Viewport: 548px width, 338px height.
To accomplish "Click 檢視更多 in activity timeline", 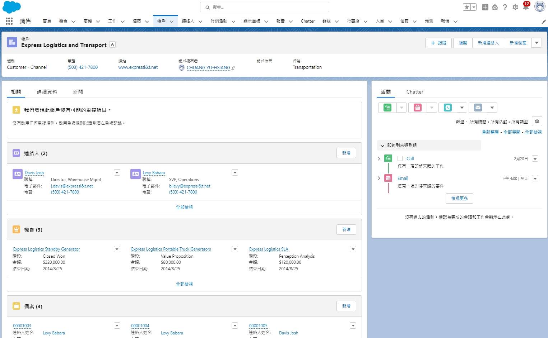I will pyautogui.click(x=459, y=198).
